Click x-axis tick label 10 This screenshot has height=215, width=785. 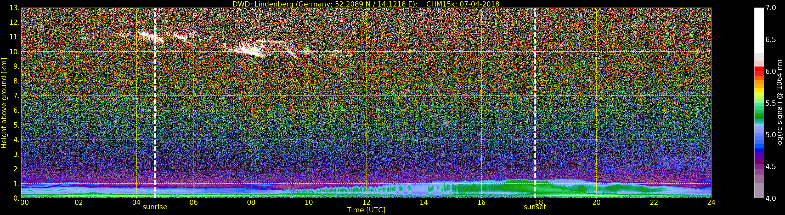coord(309,202)
